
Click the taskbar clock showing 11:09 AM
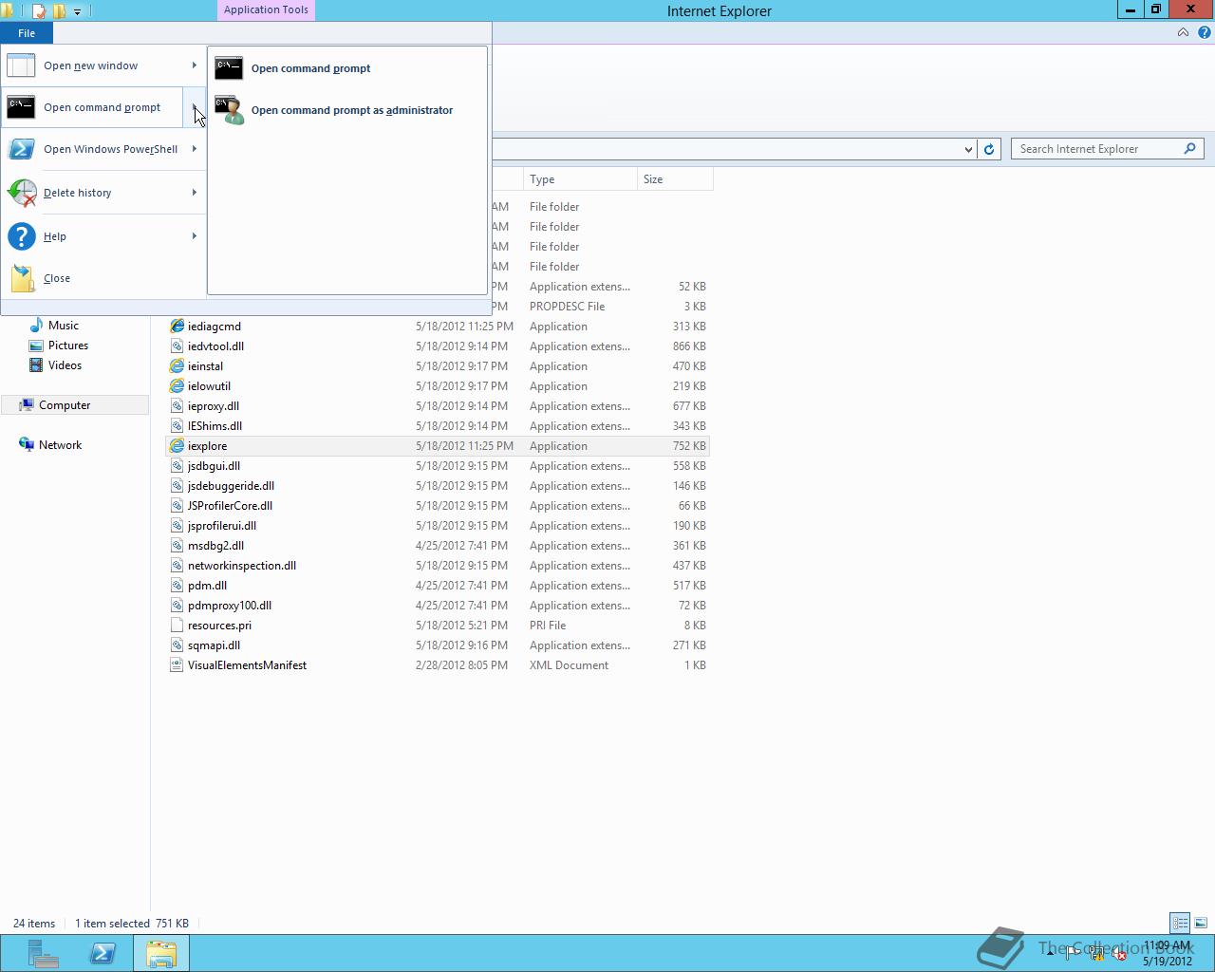click(1167, 953)
